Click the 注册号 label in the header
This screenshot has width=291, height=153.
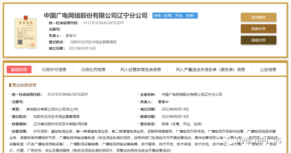55,29
